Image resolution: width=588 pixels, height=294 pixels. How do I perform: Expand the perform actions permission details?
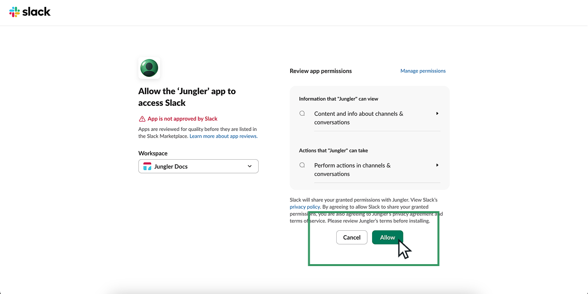[x=437, y=165]
